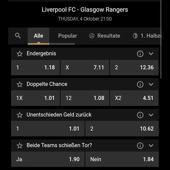Show info for the Endergebnis market
Viewport: 170px width, 170px height.
(x=140, y=54)
